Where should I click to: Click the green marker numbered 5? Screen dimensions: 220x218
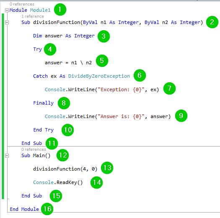click(102, 61)
